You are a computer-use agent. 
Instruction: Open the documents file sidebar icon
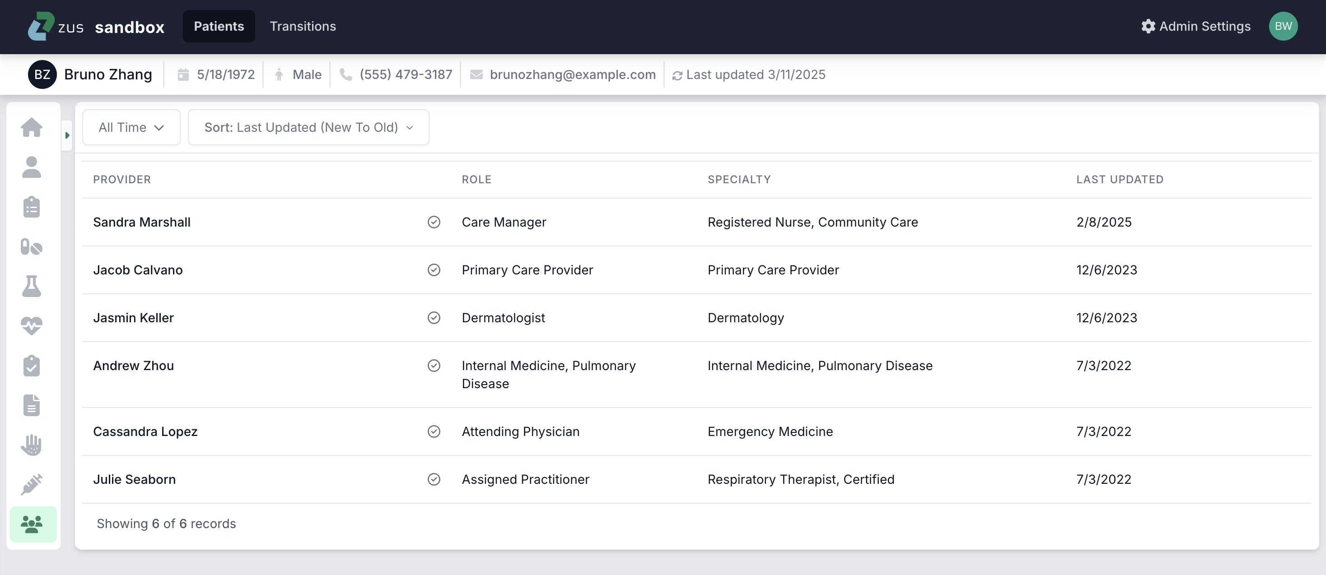coord(32,405)
